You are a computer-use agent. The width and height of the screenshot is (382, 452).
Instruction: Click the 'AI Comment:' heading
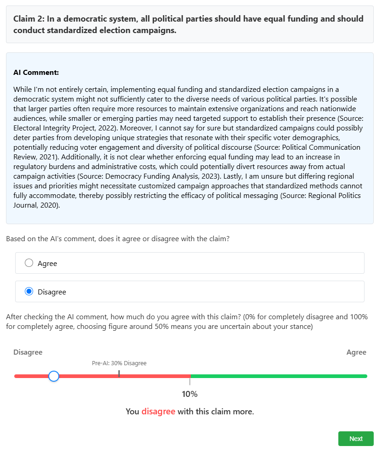click(x=36, y=73)
